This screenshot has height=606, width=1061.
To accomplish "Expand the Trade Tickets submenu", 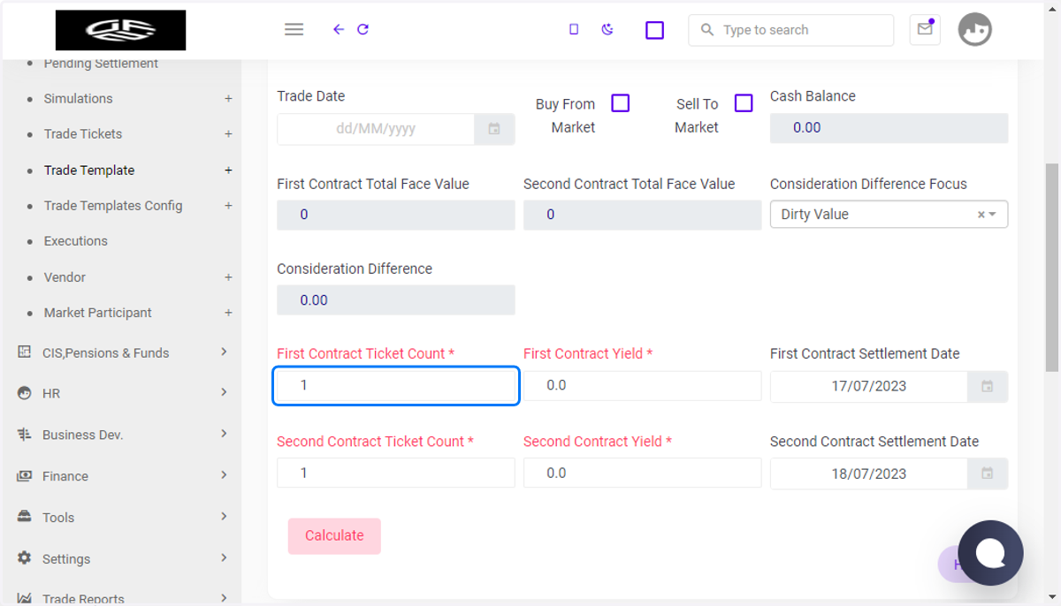I will [228, 134].
